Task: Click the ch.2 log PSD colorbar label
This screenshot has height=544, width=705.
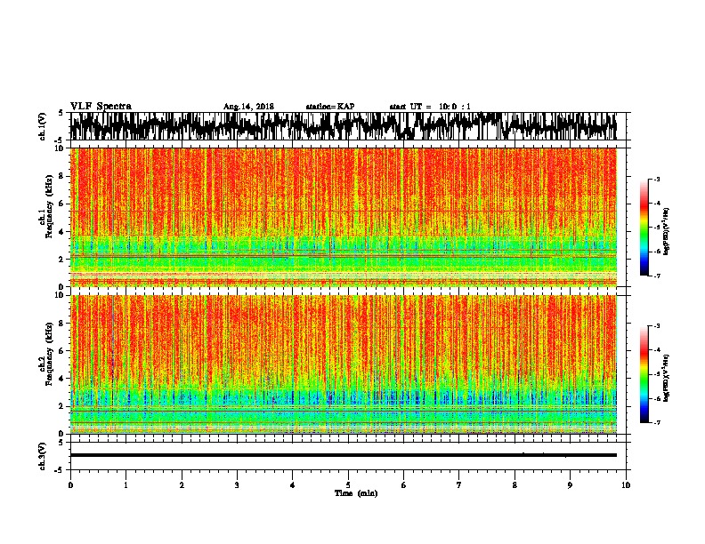Action: pos(666,378)
